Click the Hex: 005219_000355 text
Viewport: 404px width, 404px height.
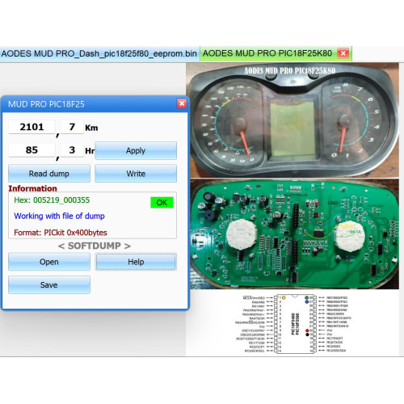click(52, 200)
